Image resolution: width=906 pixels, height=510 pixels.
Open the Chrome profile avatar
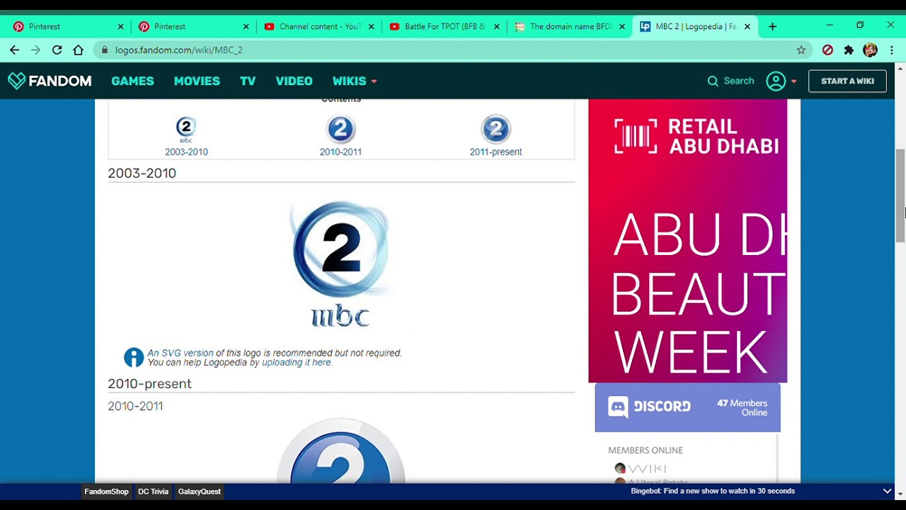click(871, 50)
